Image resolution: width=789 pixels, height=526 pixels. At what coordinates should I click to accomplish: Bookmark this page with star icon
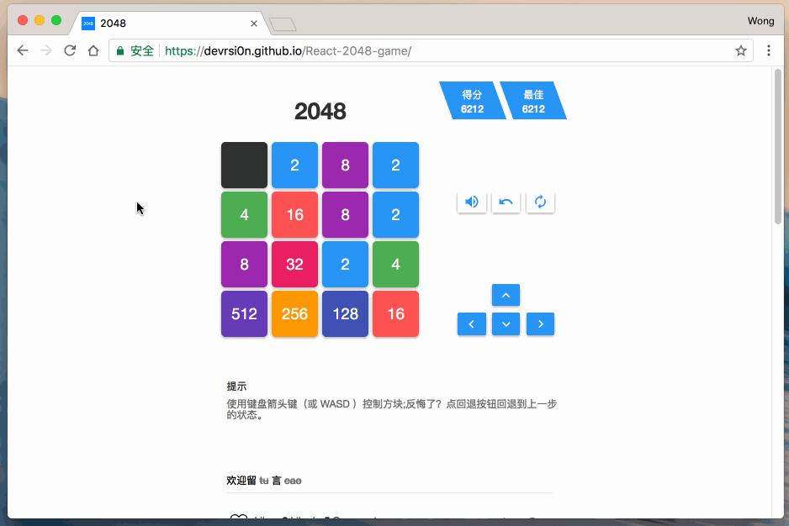coord(741,50)
